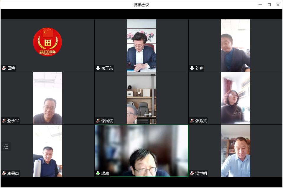Image resolution: width=283 pixels, height=188 pixels.
Task: Select the video feed of 刘春
Action: (236, 45)
